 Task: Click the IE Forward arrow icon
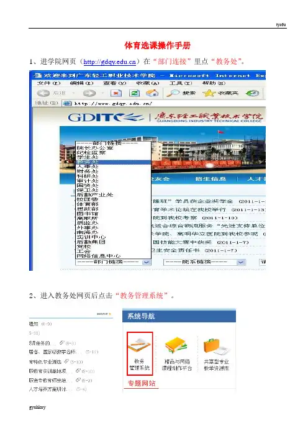(89, 93)
